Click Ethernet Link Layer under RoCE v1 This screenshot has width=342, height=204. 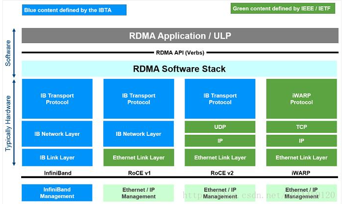(x=138, y=157)
